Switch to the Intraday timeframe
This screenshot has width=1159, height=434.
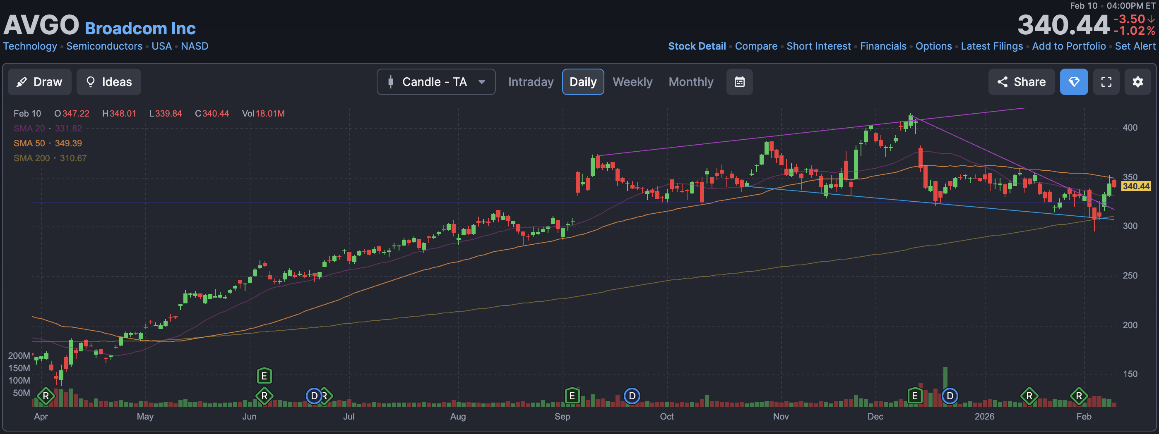(531, 82)
